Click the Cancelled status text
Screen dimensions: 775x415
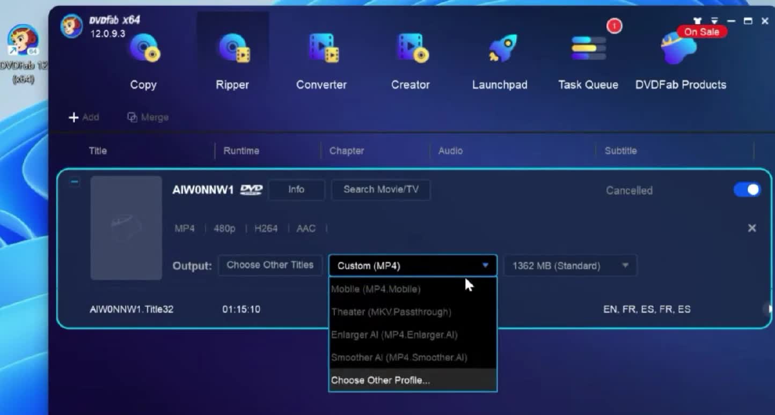click(629, 190)
